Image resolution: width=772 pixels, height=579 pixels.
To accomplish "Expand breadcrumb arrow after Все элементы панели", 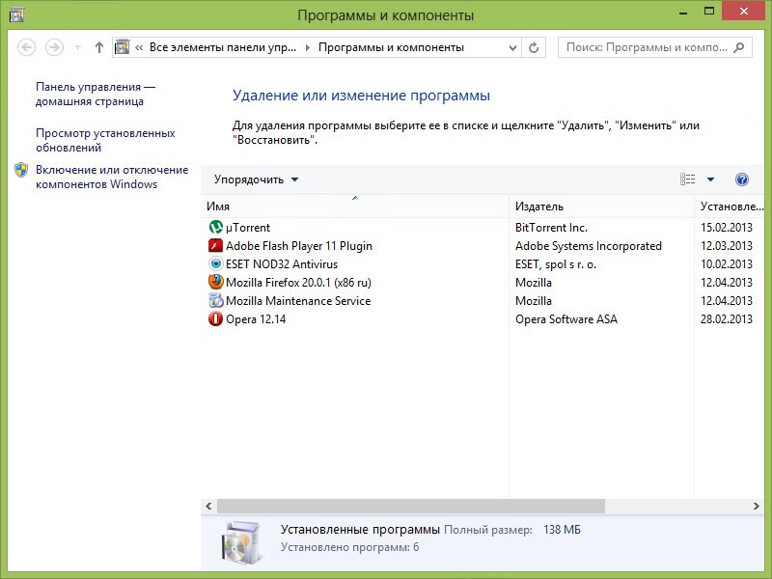I will tap(308, 47).
